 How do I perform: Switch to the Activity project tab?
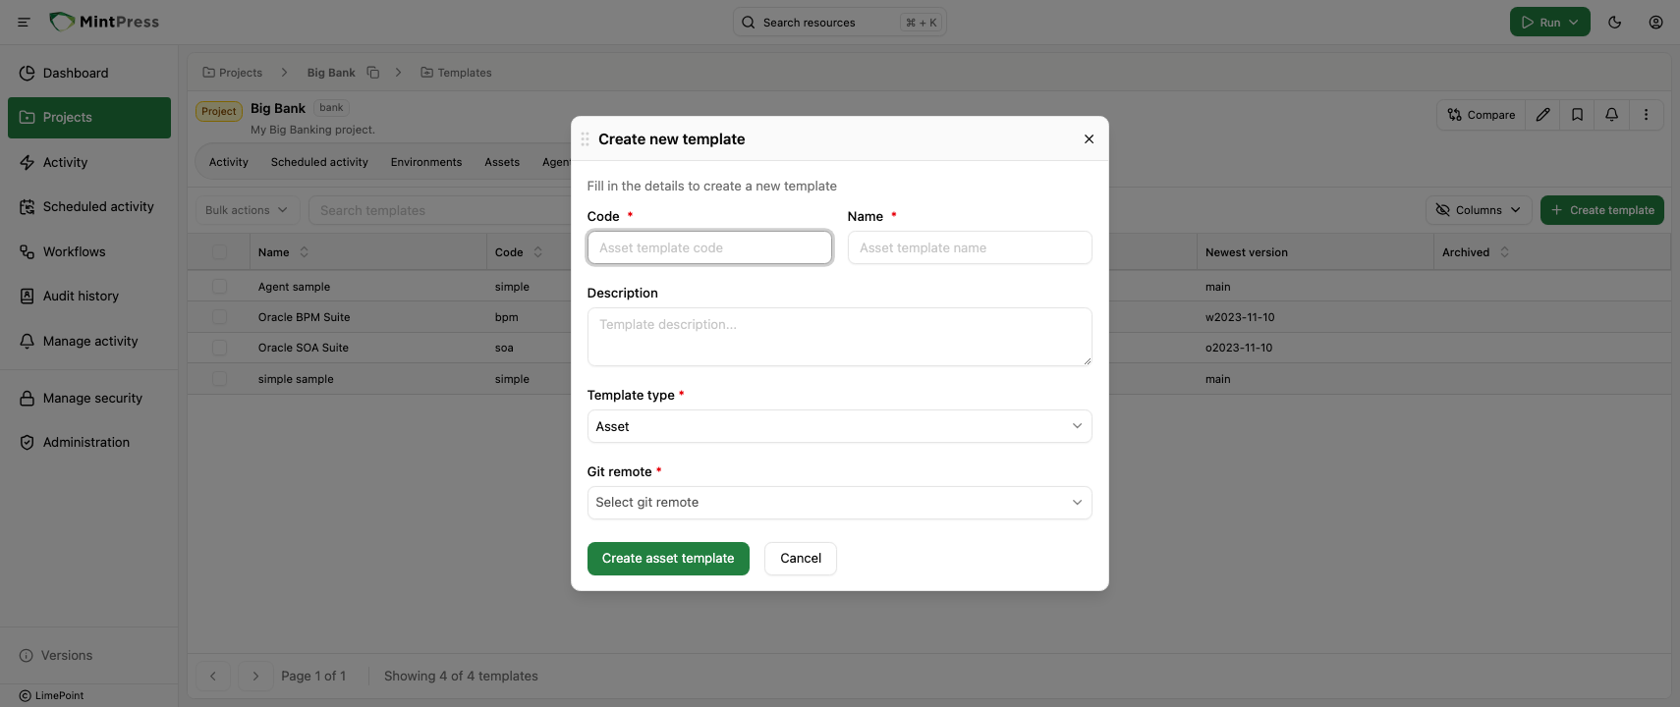pyautogui.click(x=228, y=162)
